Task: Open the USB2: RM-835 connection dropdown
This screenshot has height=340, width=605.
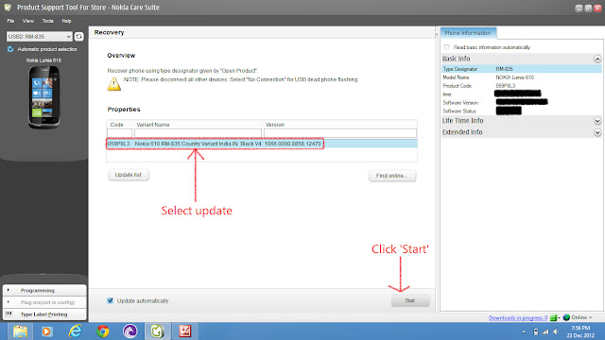Action: point(40,36)
